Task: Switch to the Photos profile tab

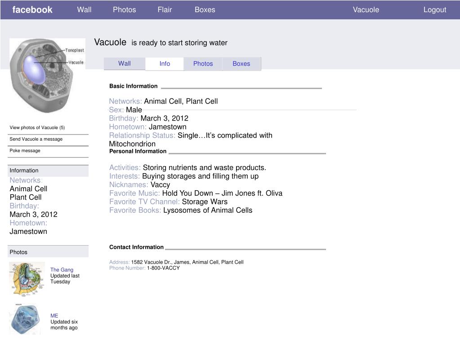Action: tap(203, 64)
